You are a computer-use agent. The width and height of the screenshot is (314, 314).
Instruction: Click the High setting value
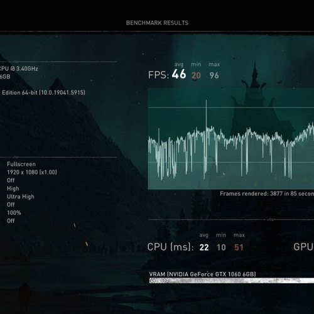click(13, 188)
